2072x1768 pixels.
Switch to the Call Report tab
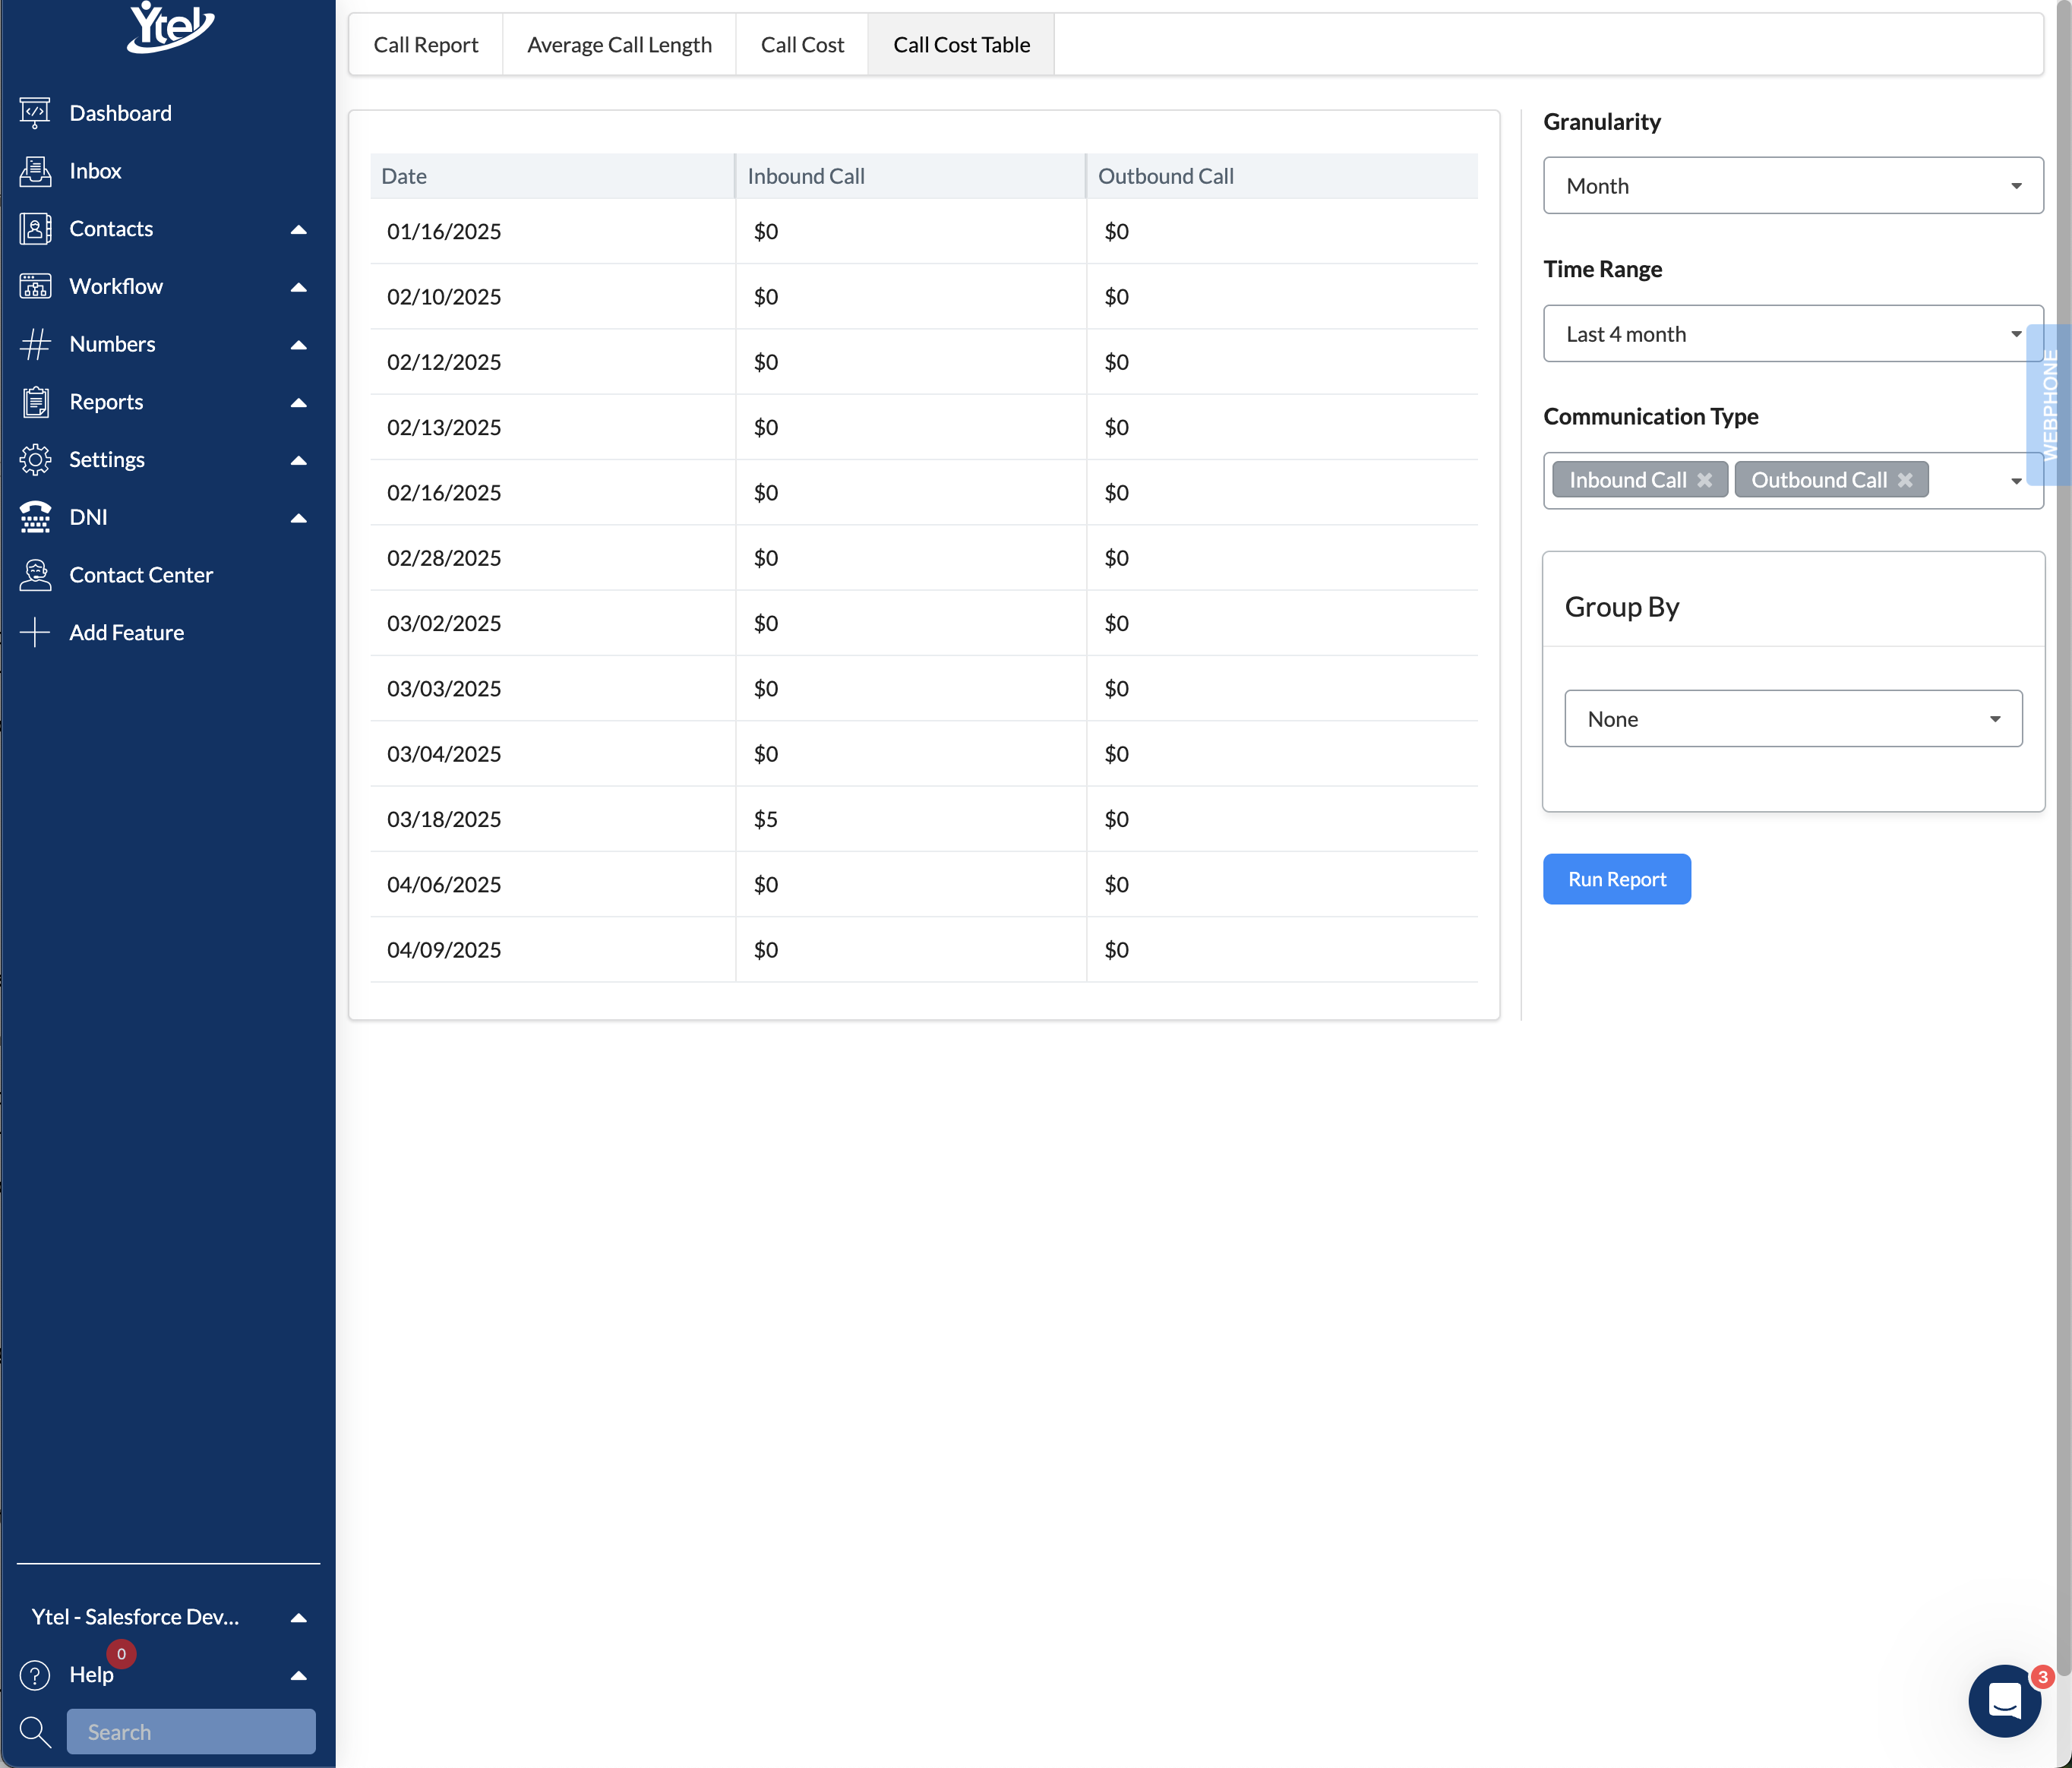pos(425,45)
